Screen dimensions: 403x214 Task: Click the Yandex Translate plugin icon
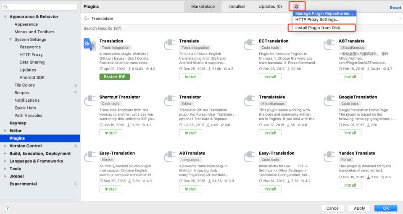pyautogui.click(x=329, y=156)
